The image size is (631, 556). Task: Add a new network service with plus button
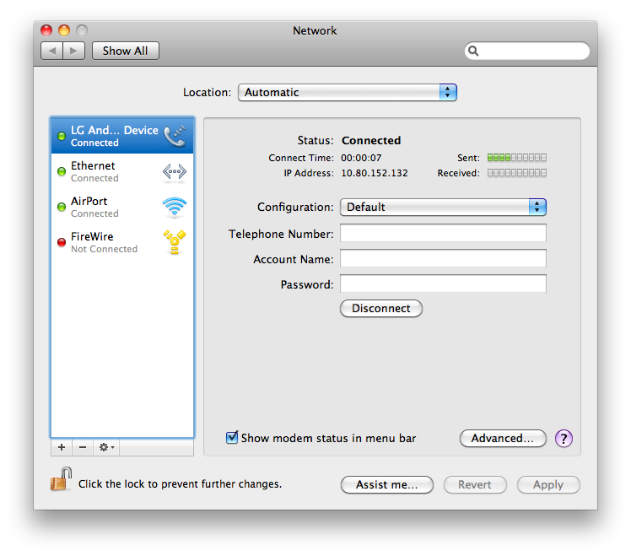[62, 447]
